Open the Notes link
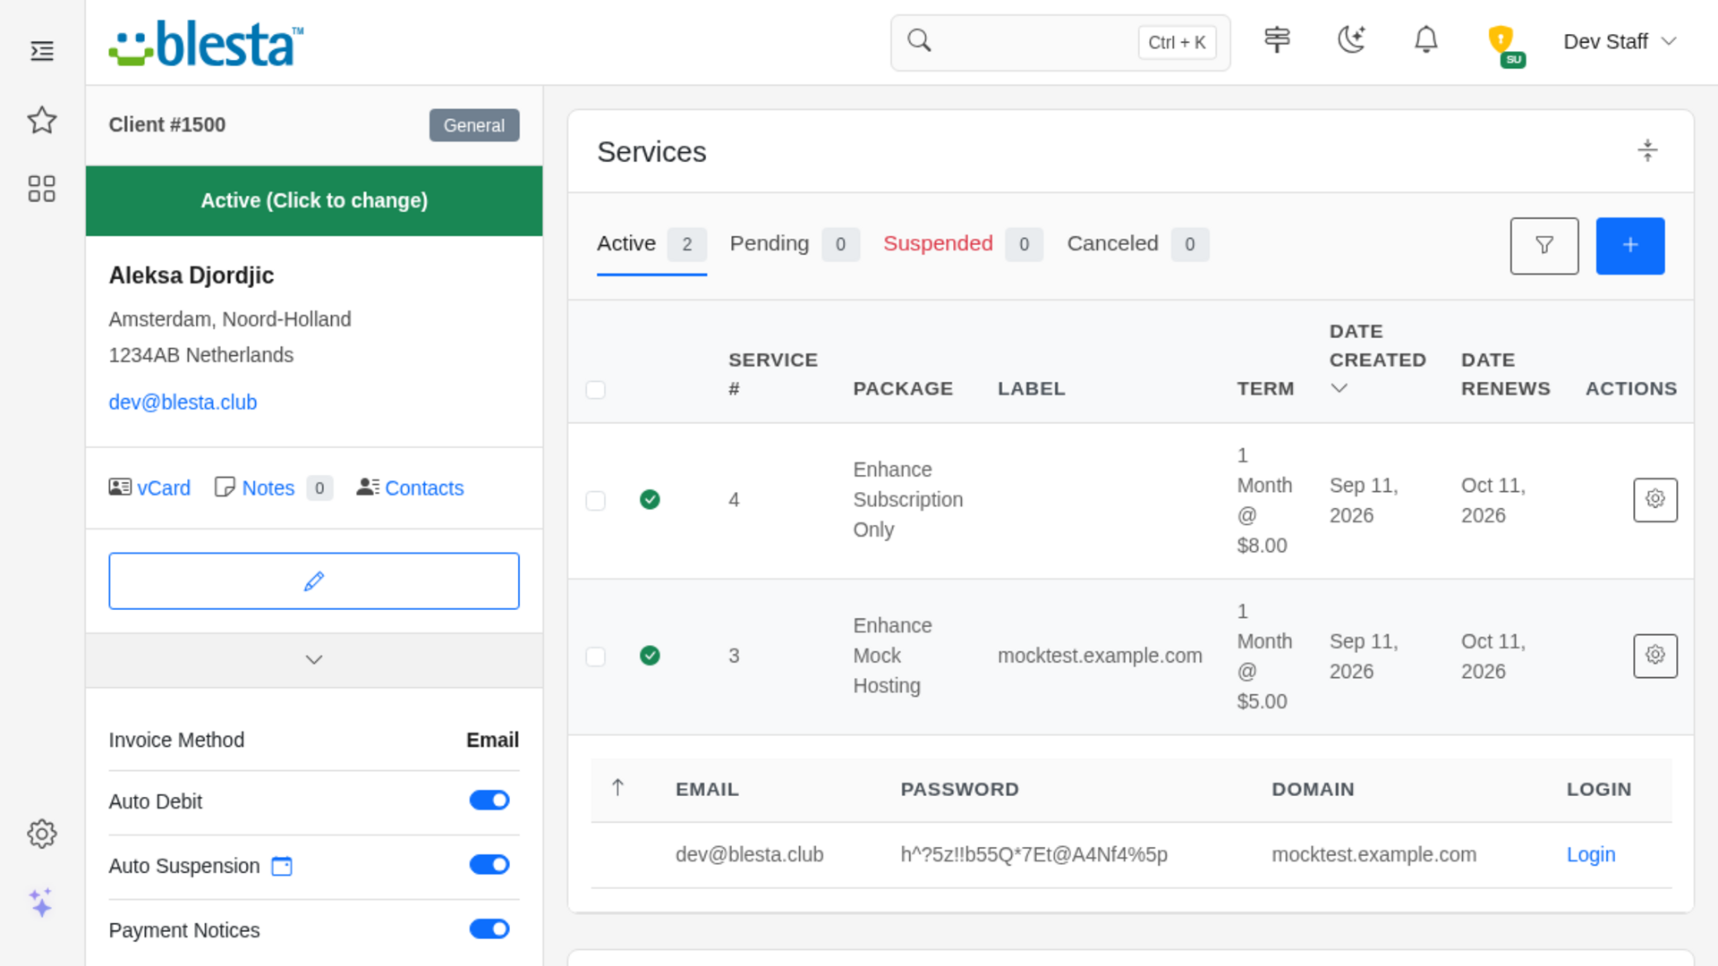Screen dimensions: 1718x966 (x=268, y=488)
